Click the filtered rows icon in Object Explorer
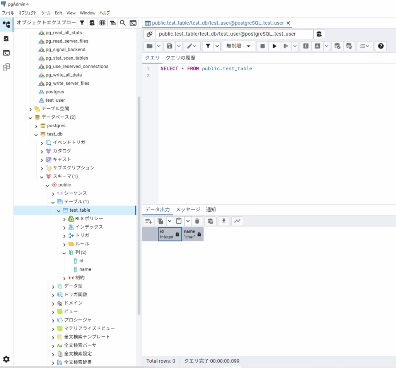396x368 pixels. [82, 23]
